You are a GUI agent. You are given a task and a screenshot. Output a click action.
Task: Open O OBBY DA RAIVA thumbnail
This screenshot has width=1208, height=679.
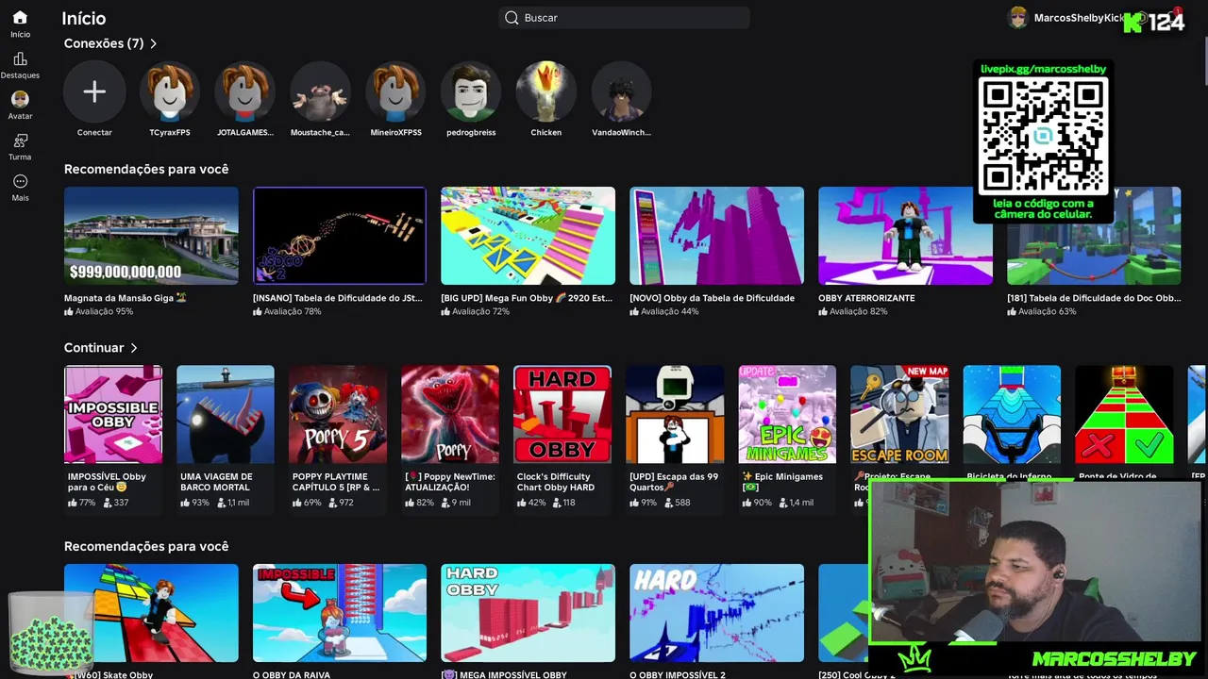(x=340, y=613)
